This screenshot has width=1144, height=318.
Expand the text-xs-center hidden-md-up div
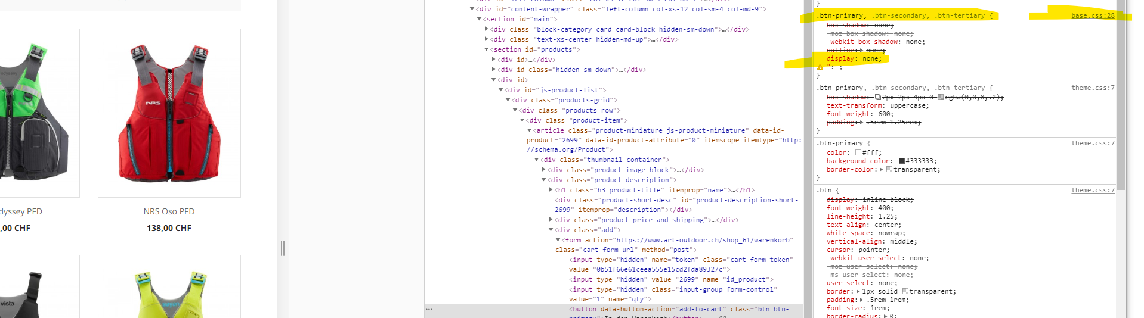487,39
